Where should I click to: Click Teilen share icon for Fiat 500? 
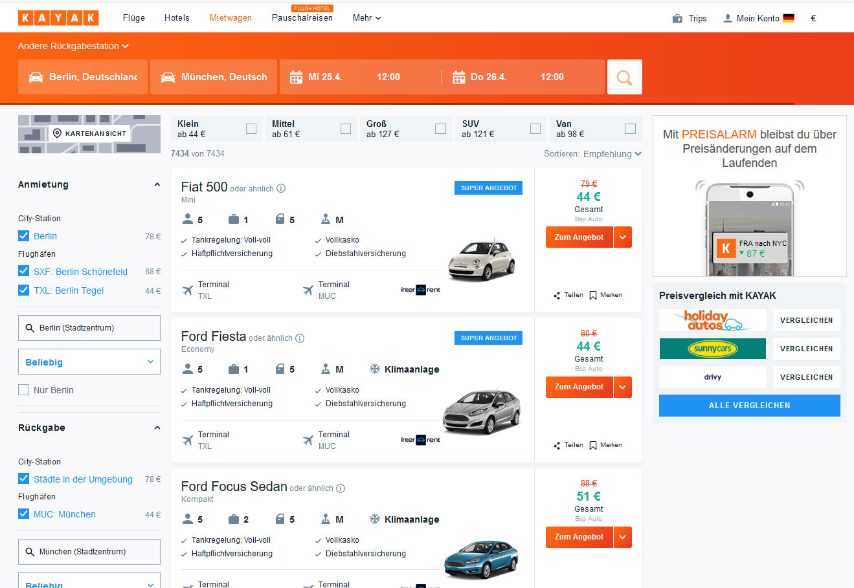(x=557, y=296)
